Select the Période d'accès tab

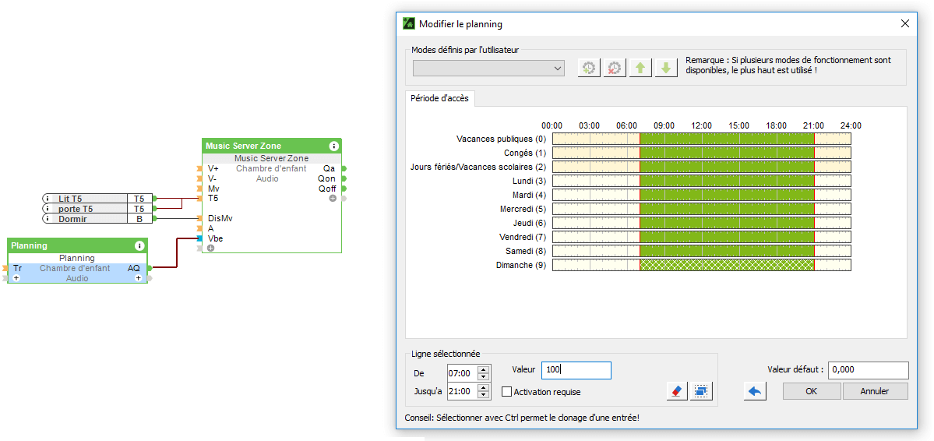pos(441,98)
